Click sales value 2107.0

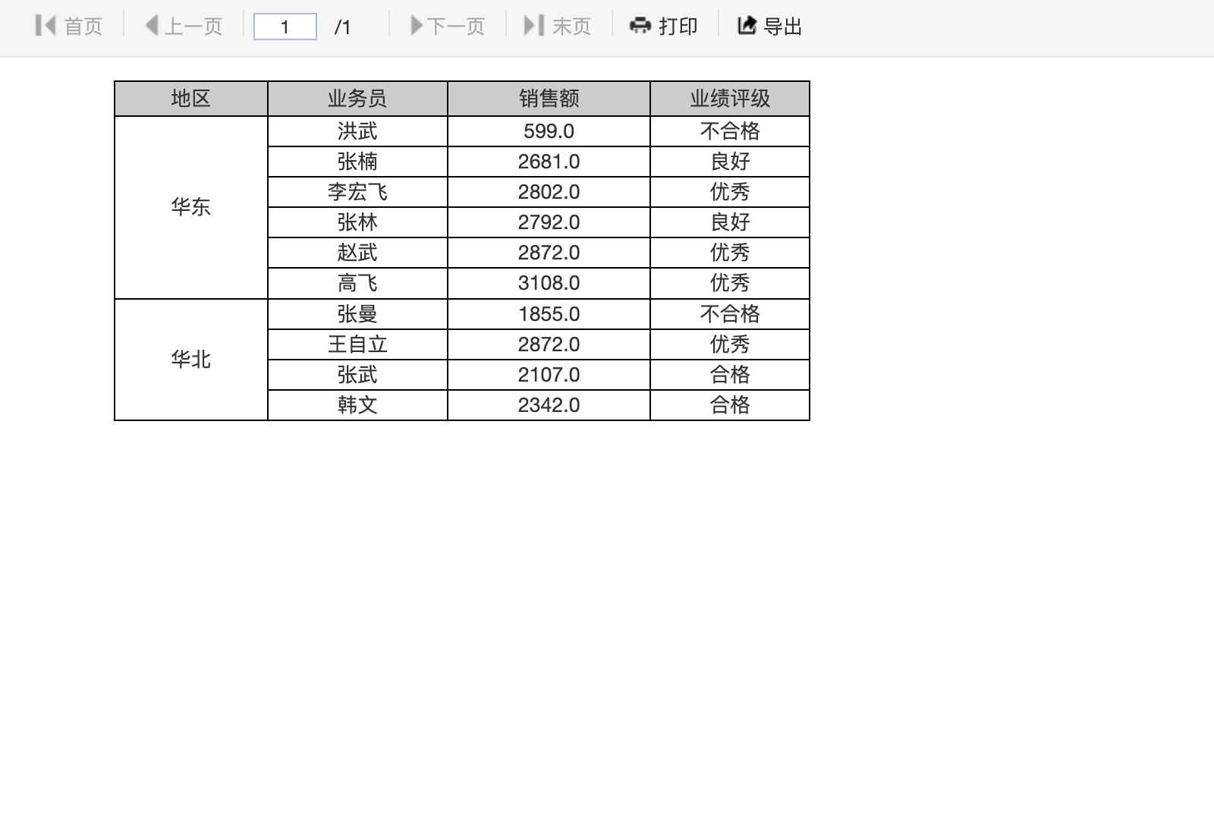[549, 375]
